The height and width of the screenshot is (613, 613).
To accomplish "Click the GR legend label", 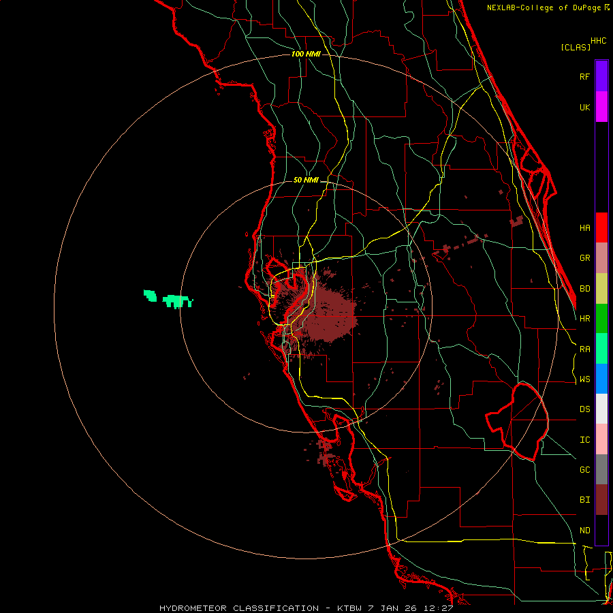I will [584, 258].
